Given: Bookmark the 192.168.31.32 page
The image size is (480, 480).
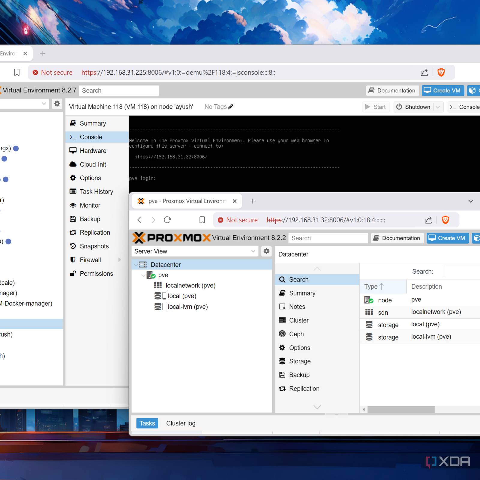Looking at the screenshot, I should click(x=202, y=220).
